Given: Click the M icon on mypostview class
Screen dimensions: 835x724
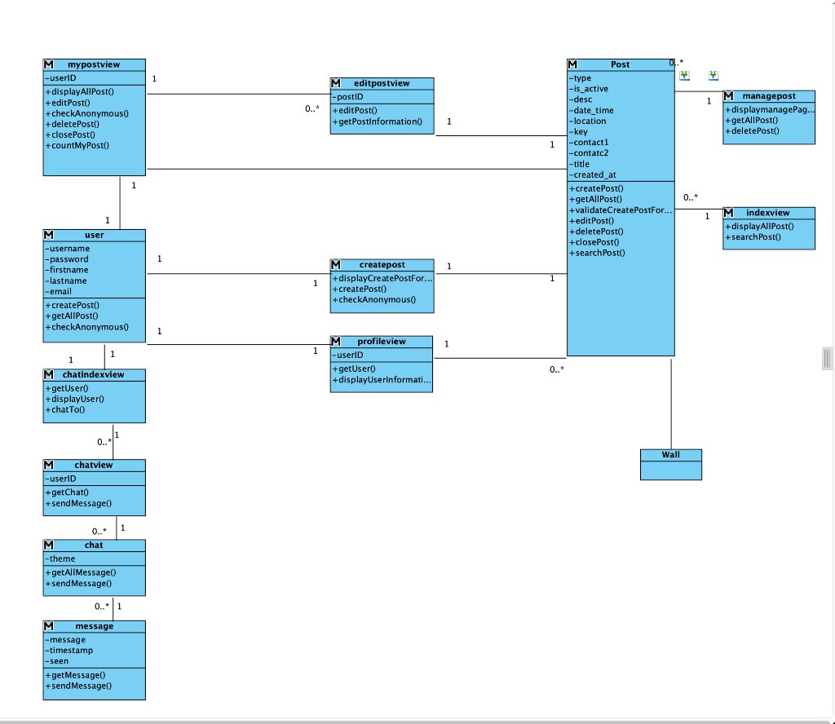Looking at the screenshot, I should [47, 64].
